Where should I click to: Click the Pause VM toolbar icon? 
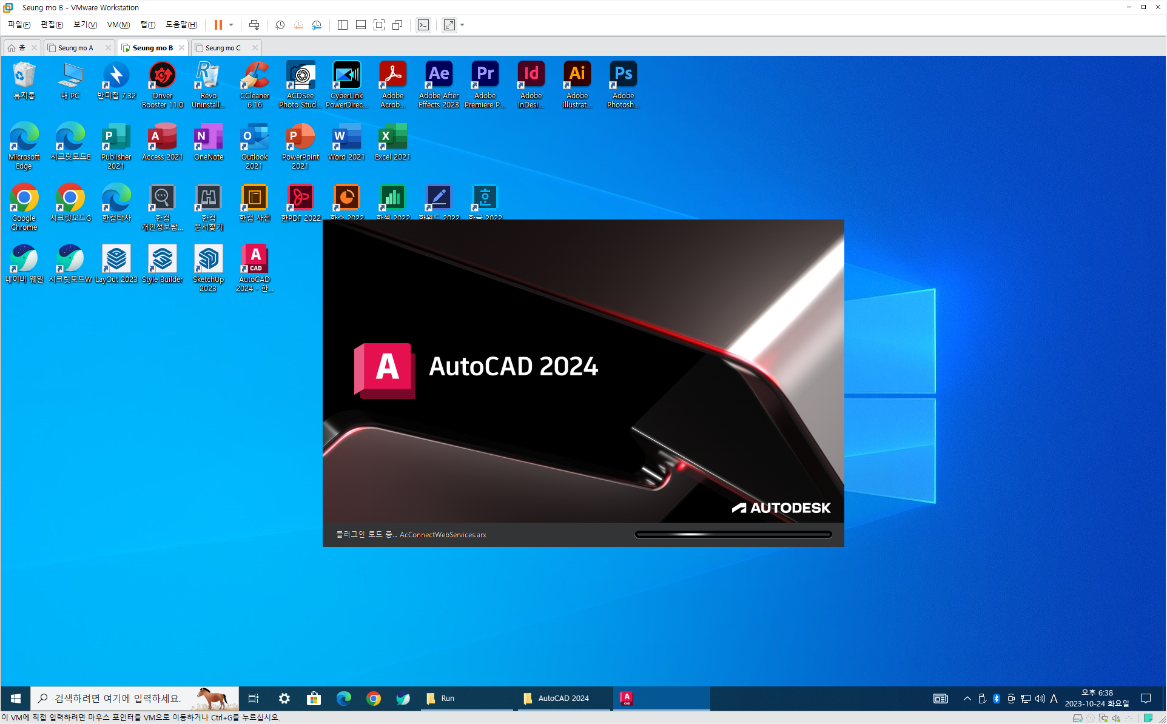218,25
